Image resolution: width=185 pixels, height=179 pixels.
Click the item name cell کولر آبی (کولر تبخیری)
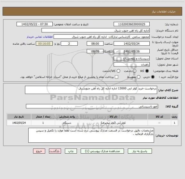tap(113, 123)
